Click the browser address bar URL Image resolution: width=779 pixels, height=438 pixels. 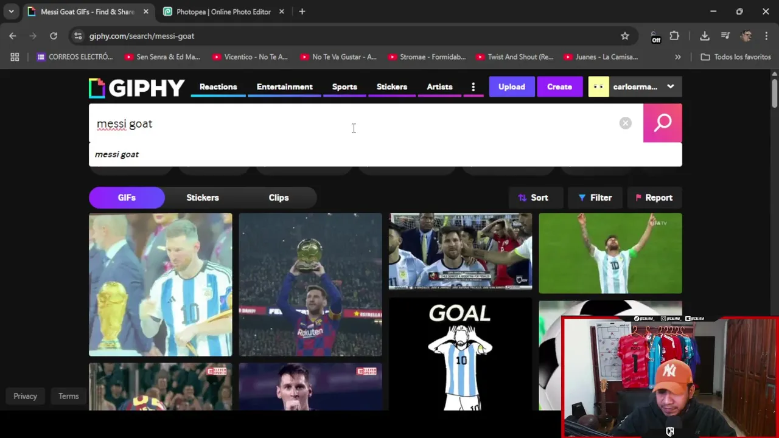(x=142, y=36)
